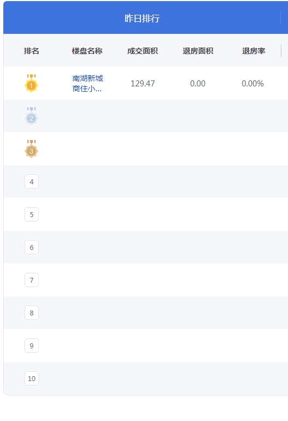This screenshot has height=421, width=288.
Task: Select the rank 5 badge
Action: click(32, 214)
